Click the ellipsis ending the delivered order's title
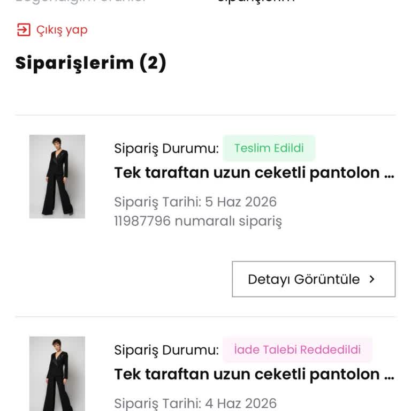411x411 pixels. click(389, 177)
